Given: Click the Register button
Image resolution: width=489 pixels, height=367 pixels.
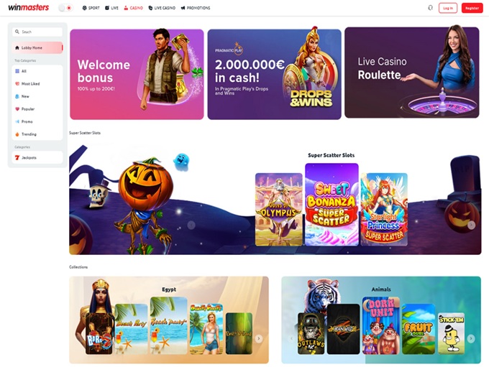Looking at the screenshot, I should point(472,8).
